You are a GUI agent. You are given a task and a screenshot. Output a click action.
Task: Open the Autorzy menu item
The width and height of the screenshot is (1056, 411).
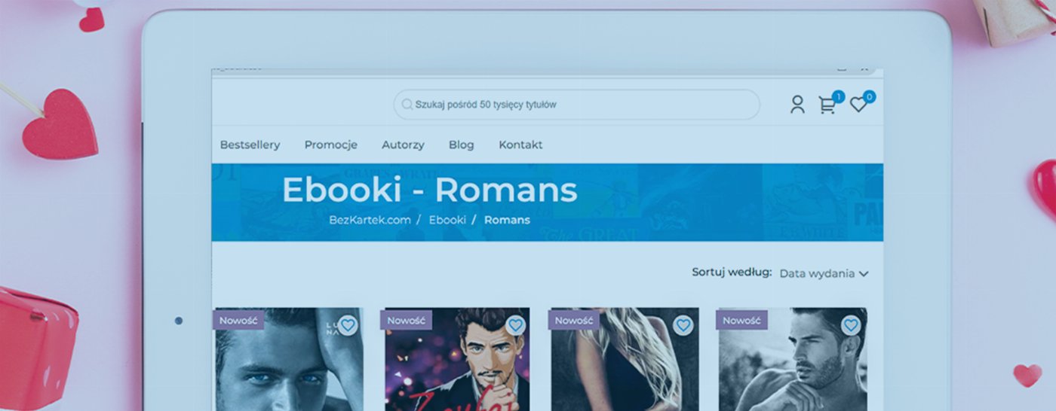click(403, 145)
